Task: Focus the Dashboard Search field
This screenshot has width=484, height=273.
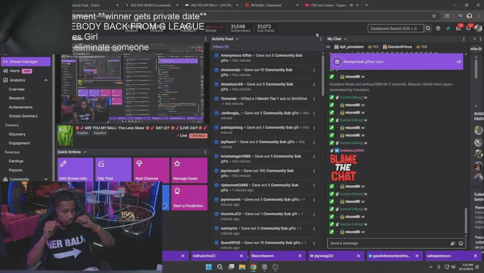Action: (x=395, y=28)
